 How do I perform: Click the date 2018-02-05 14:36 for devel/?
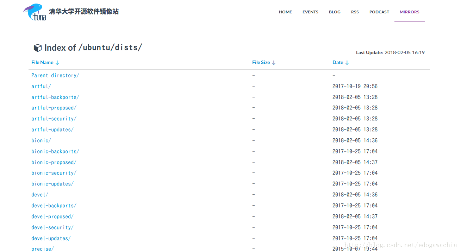point(355,195)
